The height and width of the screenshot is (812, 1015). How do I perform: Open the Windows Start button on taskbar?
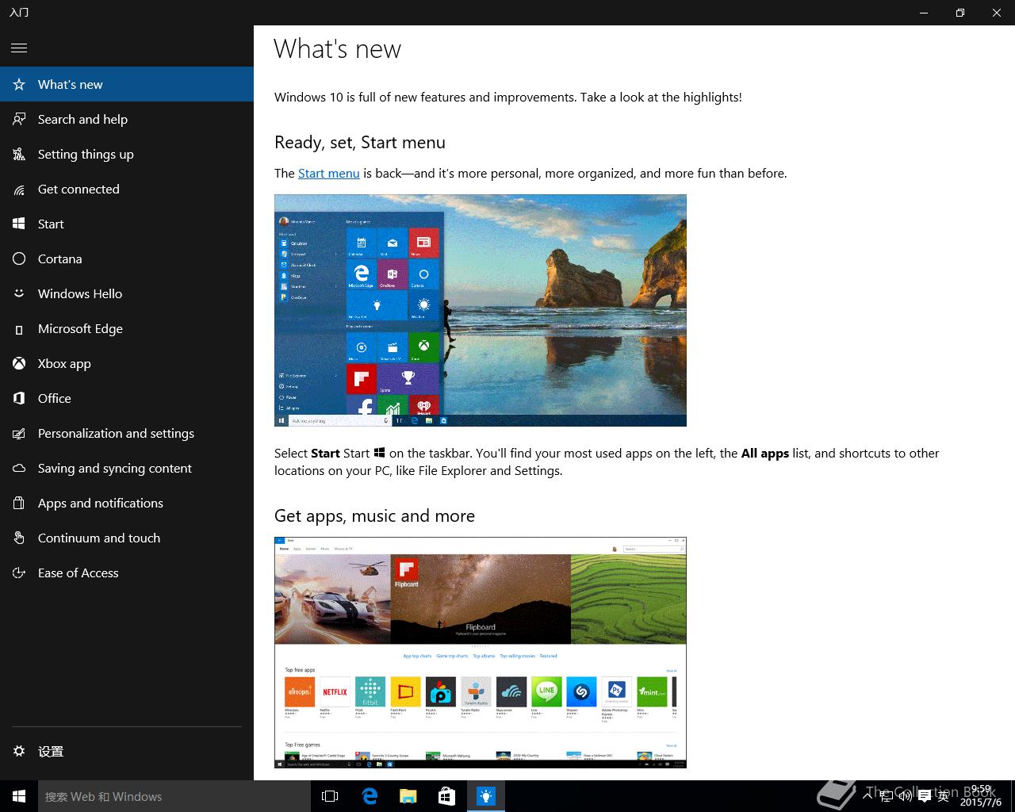pyautogui.click(x=19, y=796)
